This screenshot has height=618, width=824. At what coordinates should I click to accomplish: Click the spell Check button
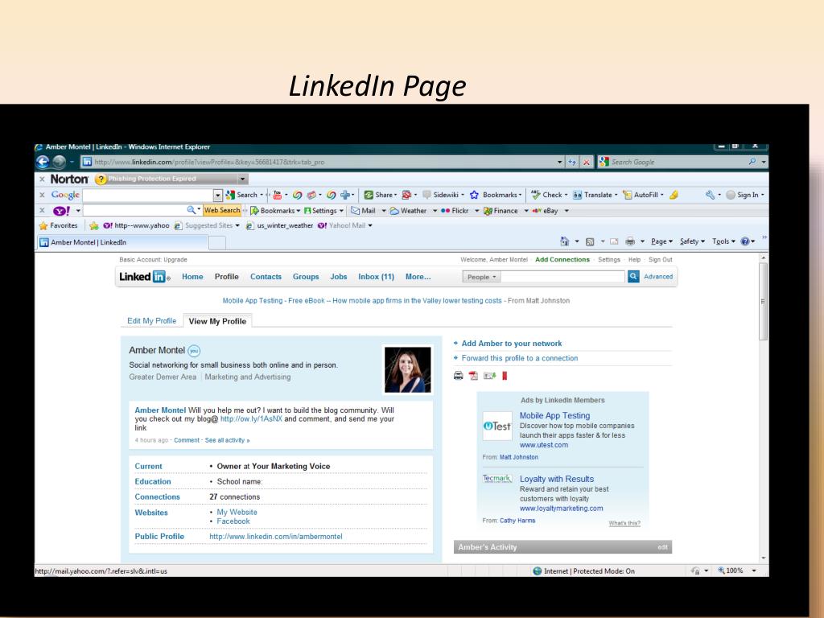(x=549, y=195)
